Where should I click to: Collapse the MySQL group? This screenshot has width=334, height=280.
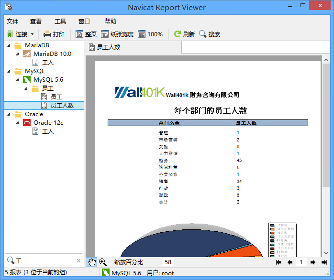click(9, 71)
